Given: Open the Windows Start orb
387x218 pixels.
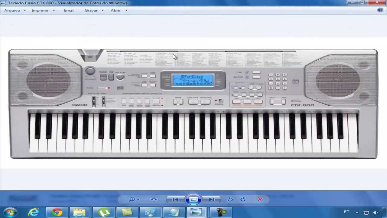Looking at the screenshot, I should point(10,212).
